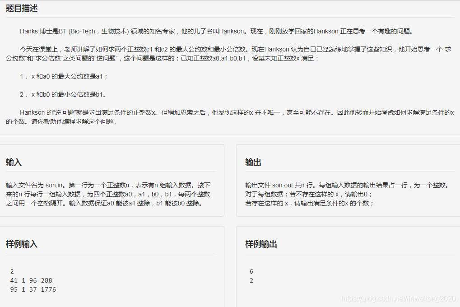Click the line '若不存在这样的 x，请输出0'
Viewport: 460px width, 307px height.
point(309,194)
